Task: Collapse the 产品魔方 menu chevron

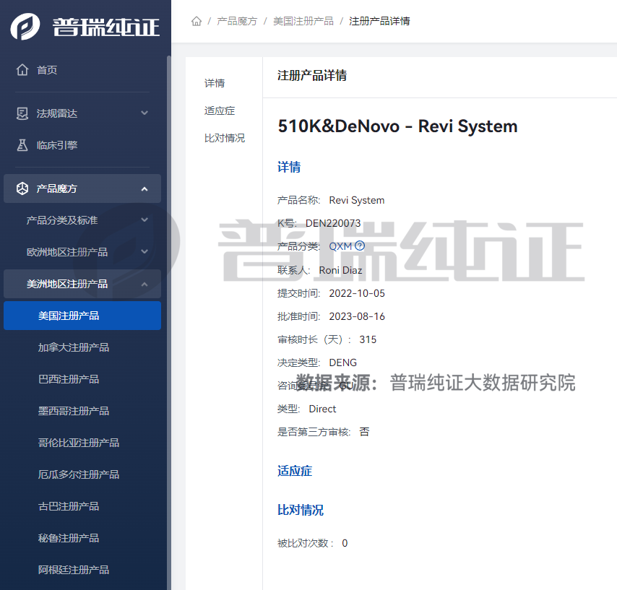Action: click(x=144, y=188)
